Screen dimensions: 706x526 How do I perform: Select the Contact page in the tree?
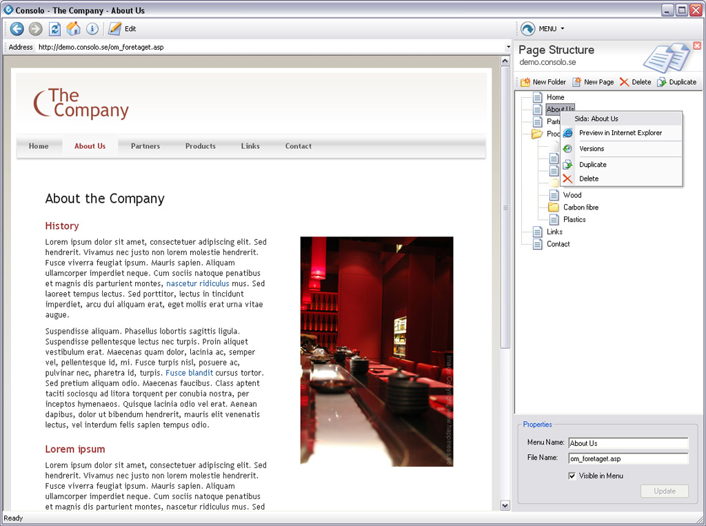(x=558, y=243)
